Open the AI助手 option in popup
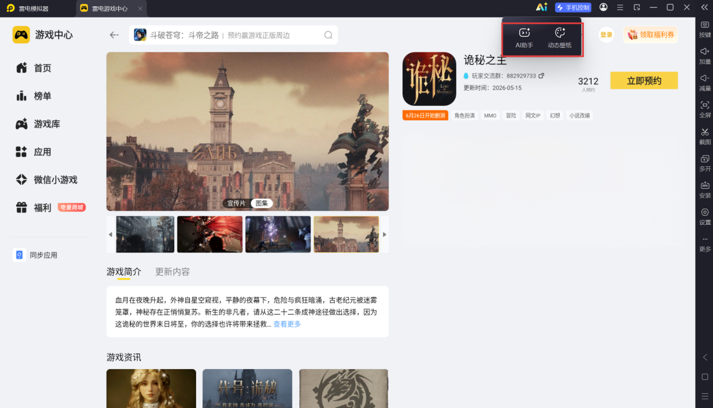The height and width of the screenshot is (408, 713). [524, 38]
